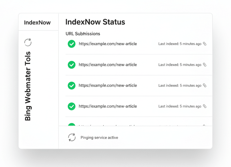231x167 pixels.
Task: Click the first row's green checkmark
Action: pos(71,44)
